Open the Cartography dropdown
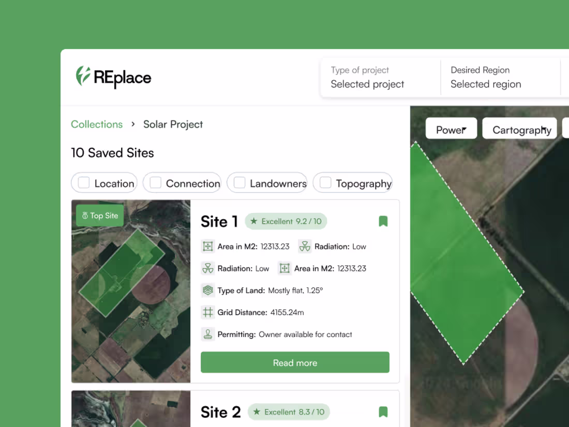 519,128
